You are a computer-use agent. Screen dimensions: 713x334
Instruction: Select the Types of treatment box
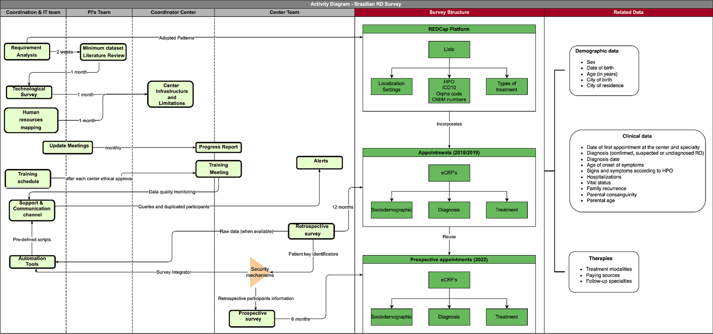coord(507,87)
